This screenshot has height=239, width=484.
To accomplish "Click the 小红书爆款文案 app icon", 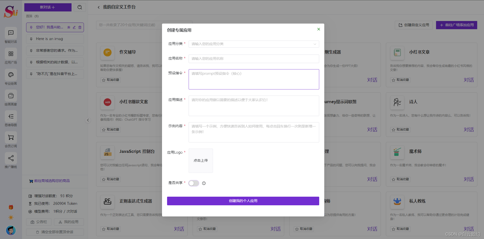I will pos(107,102).
